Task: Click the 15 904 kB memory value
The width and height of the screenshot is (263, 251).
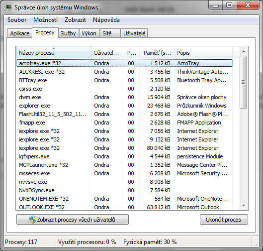Action: pyautogui.click(x=159, y=97)
